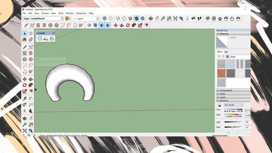
Task: Activate the Look Around eye tool
Action: coord(193,18)
